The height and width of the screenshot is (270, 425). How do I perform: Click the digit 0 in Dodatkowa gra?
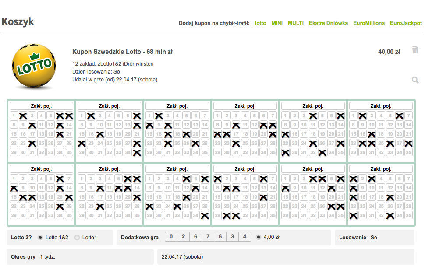pyautogui.click(x=171, y=237)
